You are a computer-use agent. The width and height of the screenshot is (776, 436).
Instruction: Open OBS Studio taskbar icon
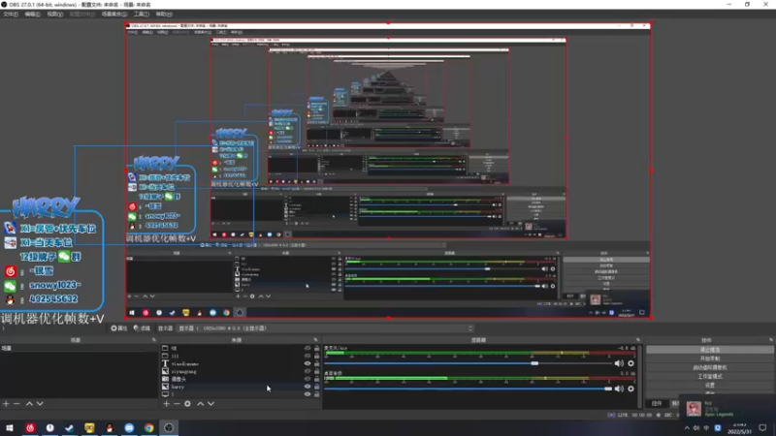point(169,428)
